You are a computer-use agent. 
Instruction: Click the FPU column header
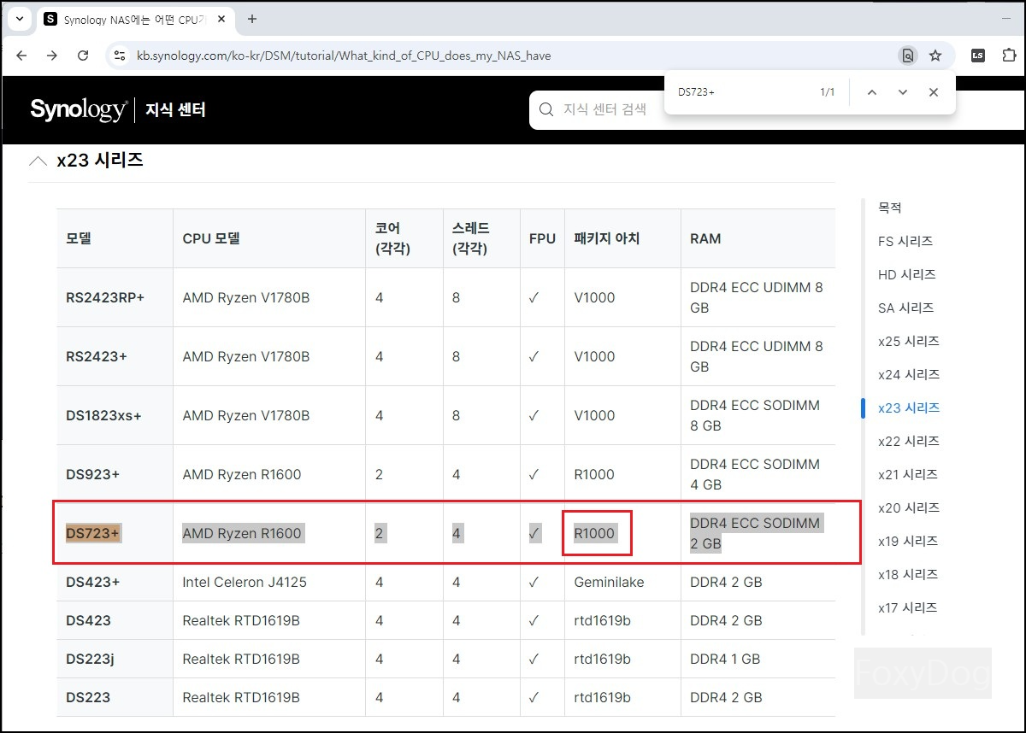[542, 238]
